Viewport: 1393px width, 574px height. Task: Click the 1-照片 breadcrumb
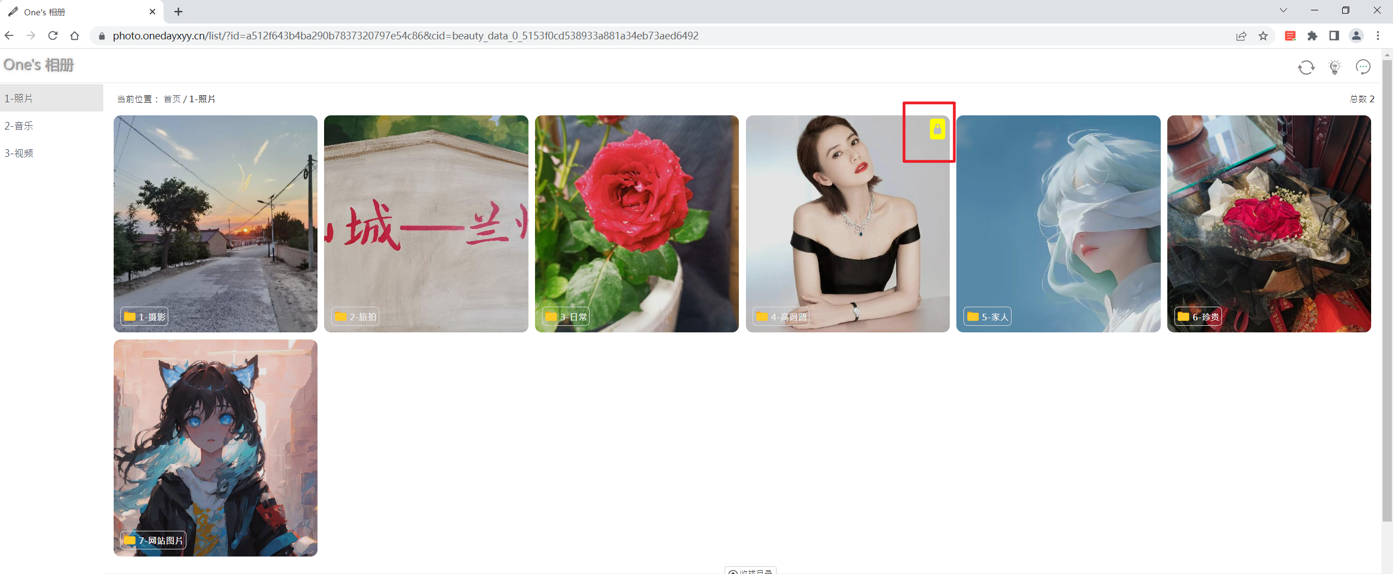pos(202,99)
